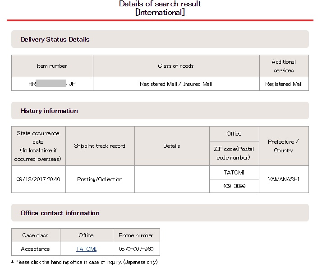This screenshot has width=322, height=268.
Task: Click the Office contact information heading
Action: tap(60, 213)
